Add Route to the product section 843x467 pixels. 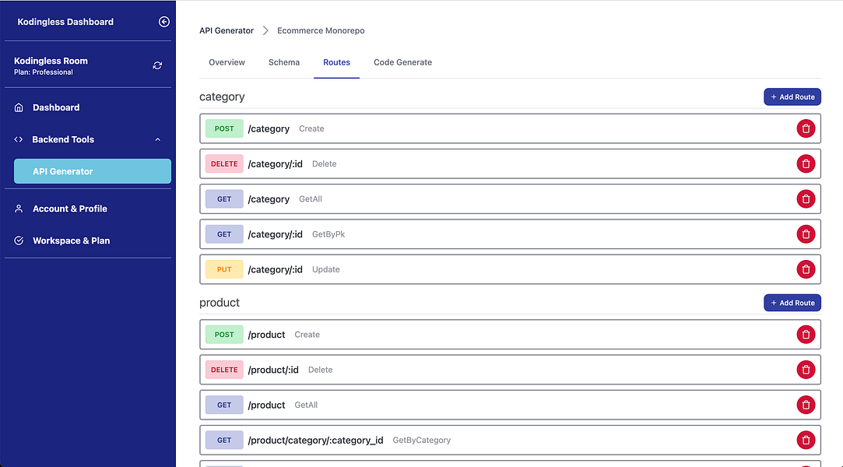pos(792,303)
